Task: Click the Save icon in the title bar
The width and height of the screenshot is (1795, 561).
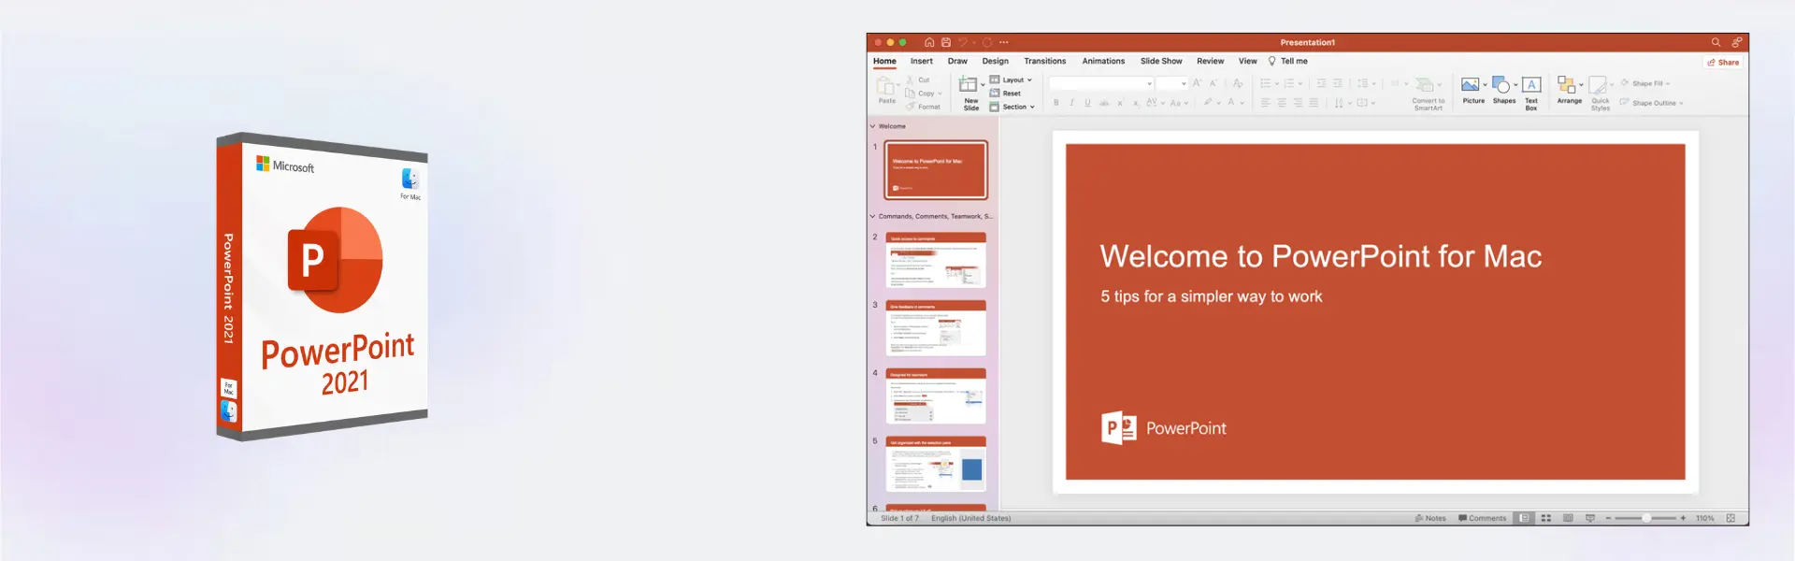Action: (945, 42)
